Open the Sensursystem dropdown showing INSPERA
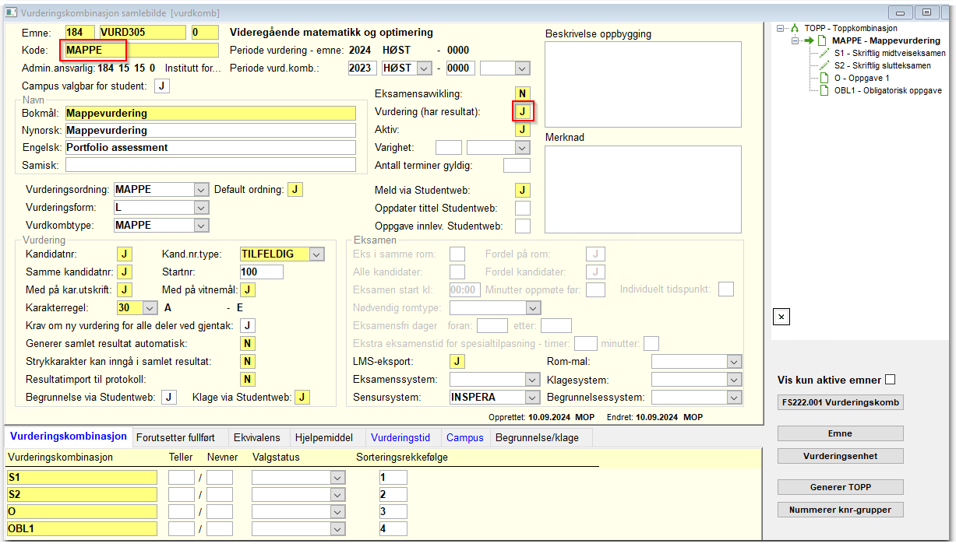Screen dimensions: 956x547 532,398
